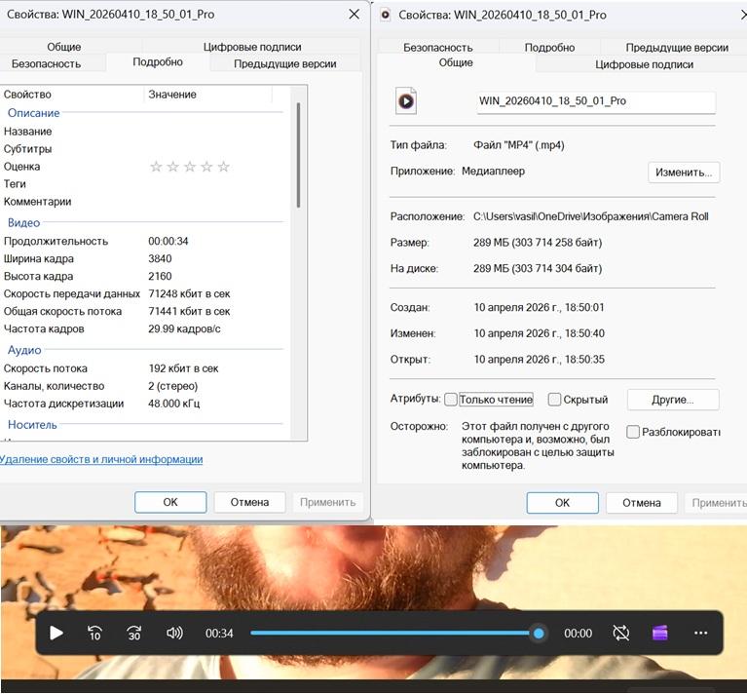Select the Субтитры property row
Viewport: 747px width, 694px height.
pos(144,149)
